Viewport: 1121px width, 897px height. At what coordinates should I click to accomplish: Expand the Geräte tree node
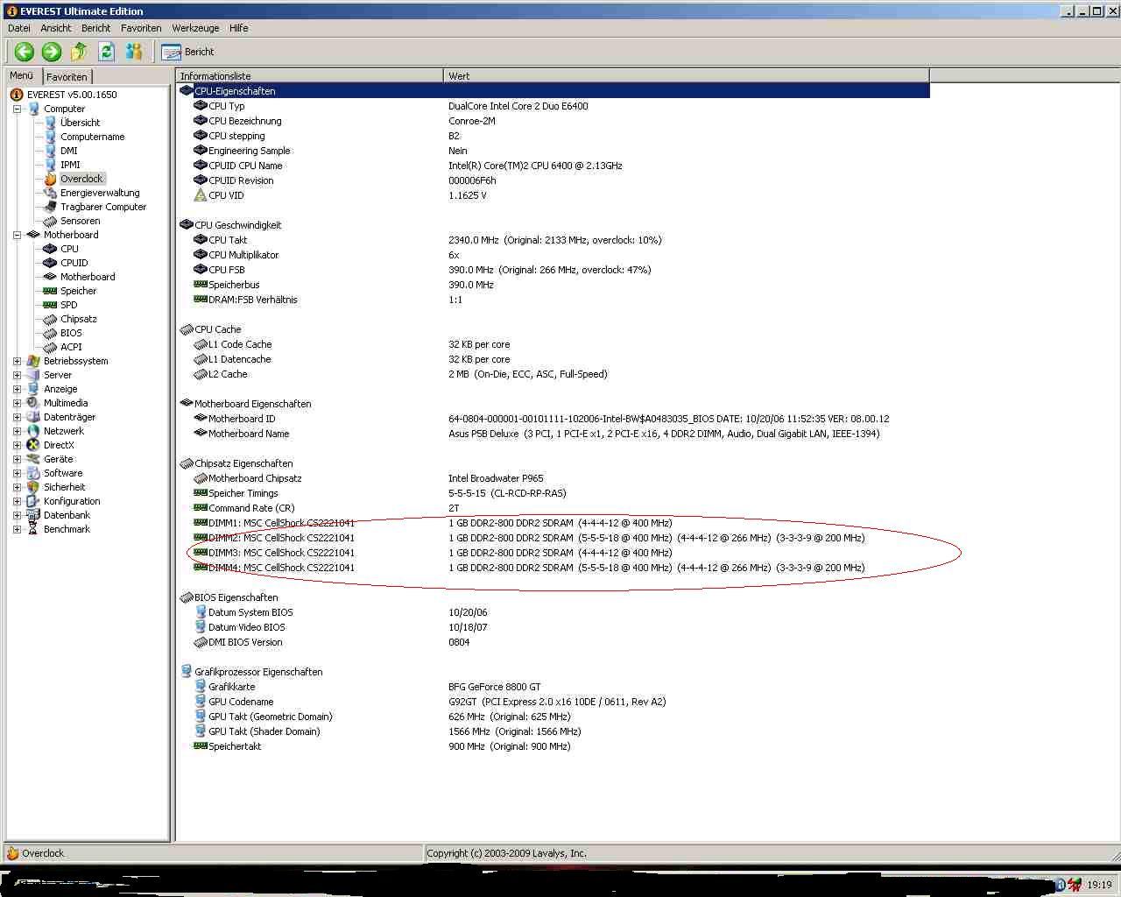[x=17, y=459]
